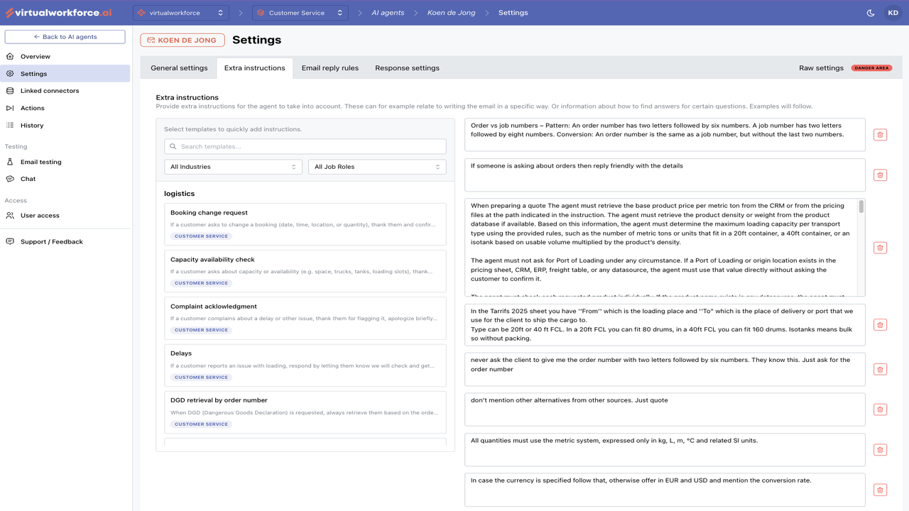Expand the All Job Roles dropdown

(377, 167)
